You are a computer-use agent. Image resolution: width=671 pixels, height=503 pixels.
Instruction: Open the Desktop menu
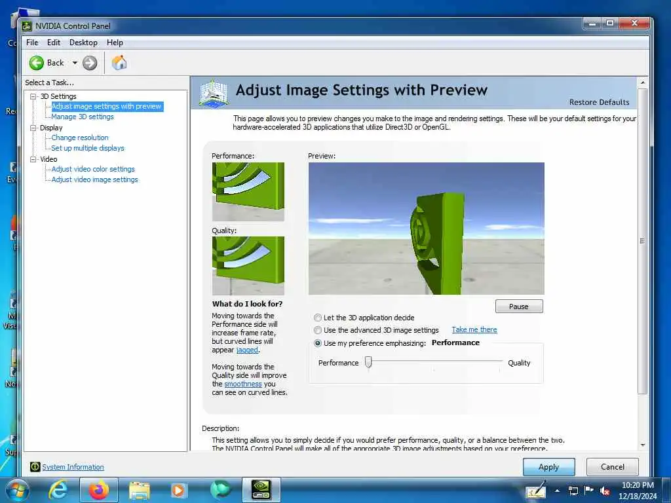(x=83, y=43)
